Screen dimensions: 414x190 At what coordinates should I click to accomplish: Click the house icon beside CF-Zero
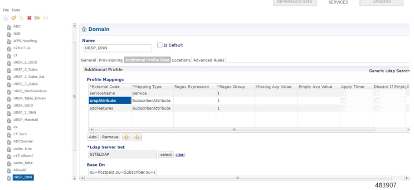pos(9,134)
